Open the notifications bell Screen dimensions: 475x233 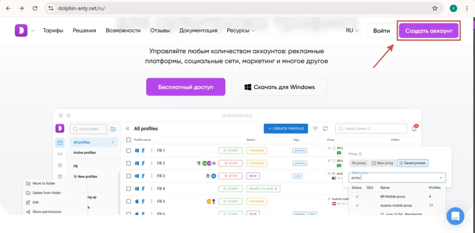click(x=414, y=128)
